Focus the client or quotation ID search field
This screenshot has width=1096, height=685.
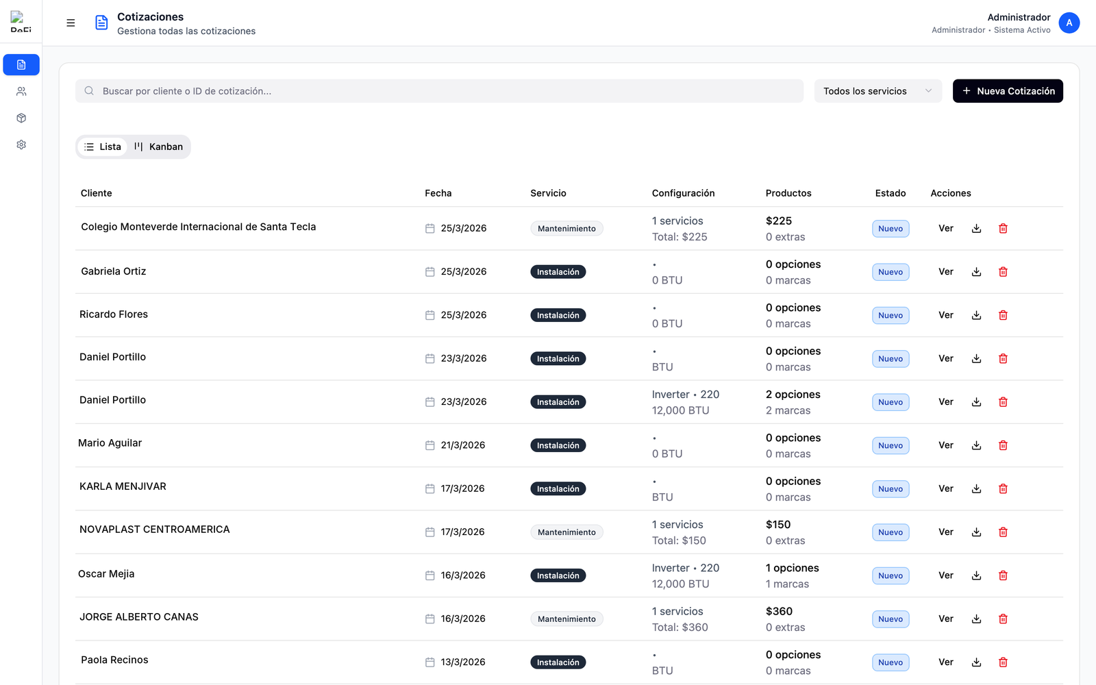[439, 91]
